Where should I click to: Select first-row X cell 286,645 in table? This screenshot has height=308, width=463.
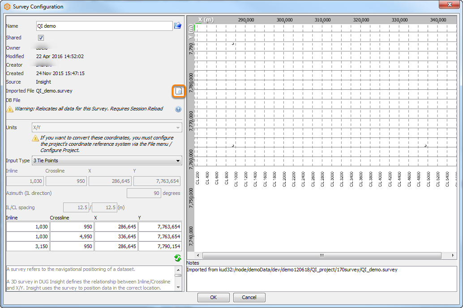(x=116, y=227)
